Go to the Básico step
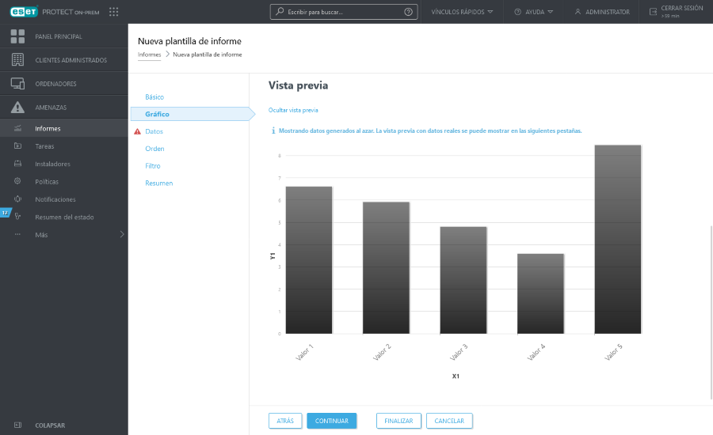713x435 pixels. click(x=154, y=97)
